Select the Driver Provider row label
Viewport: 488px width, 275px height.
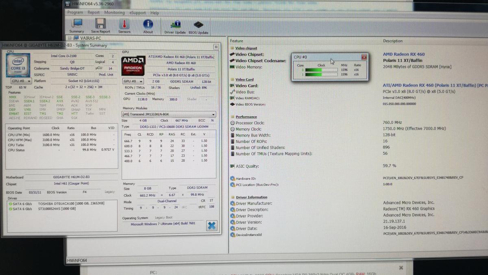point(250,216)
